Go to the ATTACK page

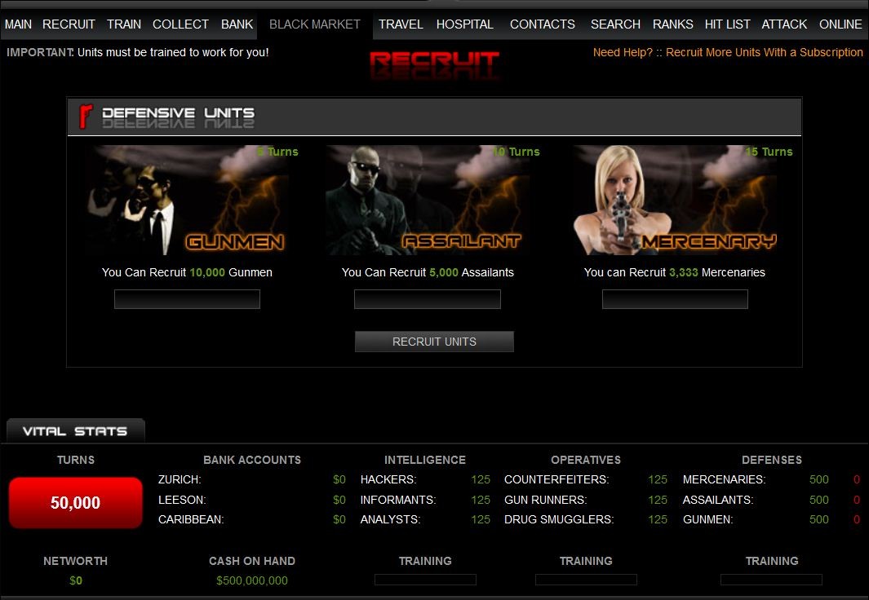(784, 24)
